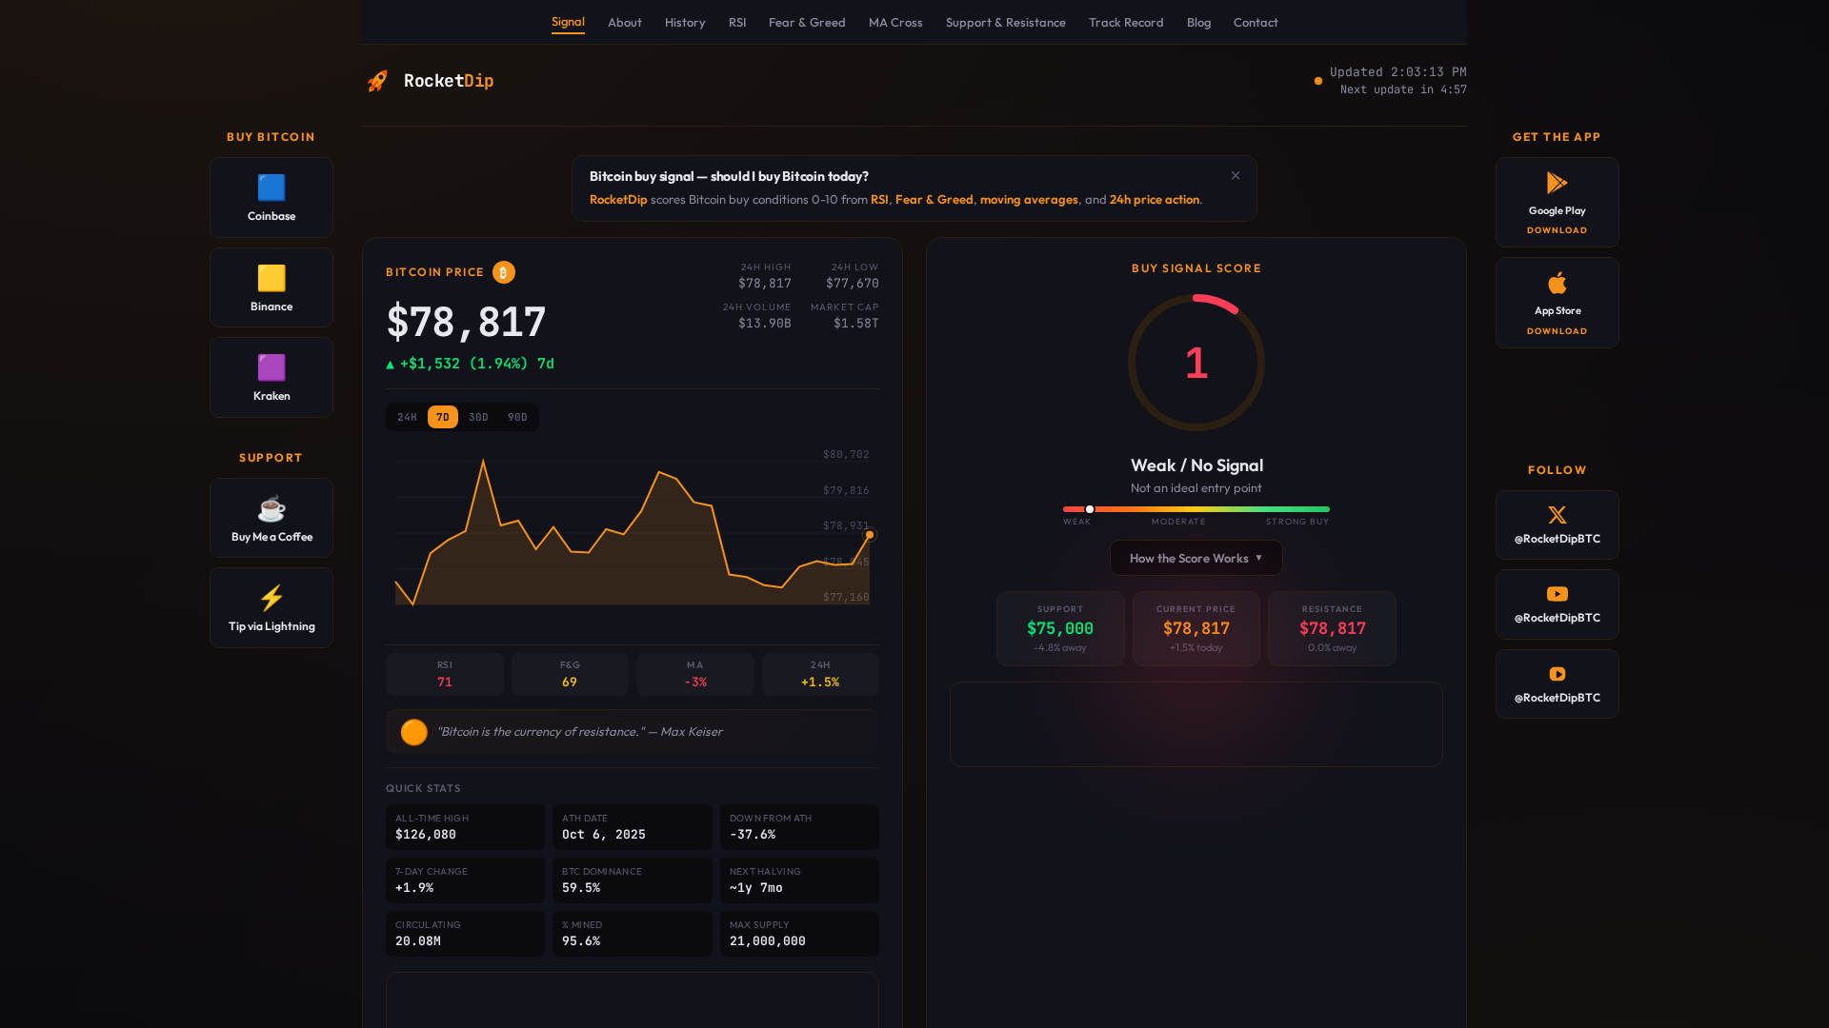Click the Market Cap $1.58T value

(855, 324)
